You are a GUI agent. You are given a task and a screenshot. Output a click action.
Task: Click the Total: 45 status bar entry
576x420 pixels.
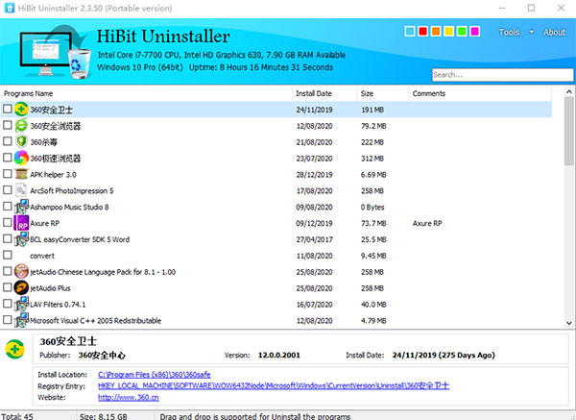click(17, 416)
